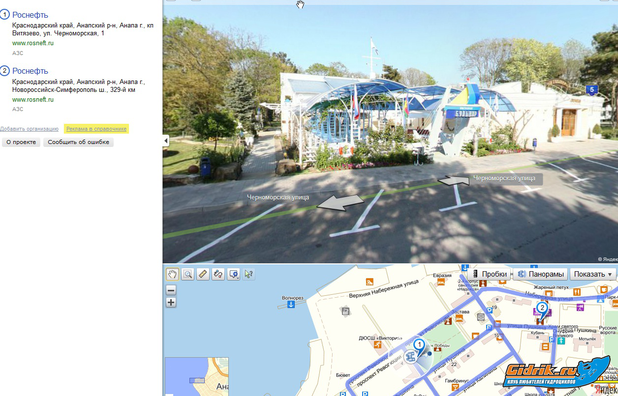The height and width of the screenshot is (396, 618).
Task: Click the Волнорез anchor map icon
Action: click(291, 305)
